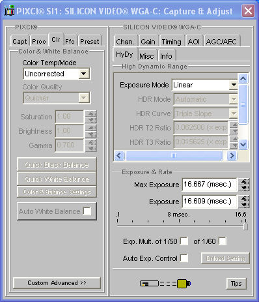Click the HDR panel scroll right arrow
The image size is (259, 302).
[232, 155]
